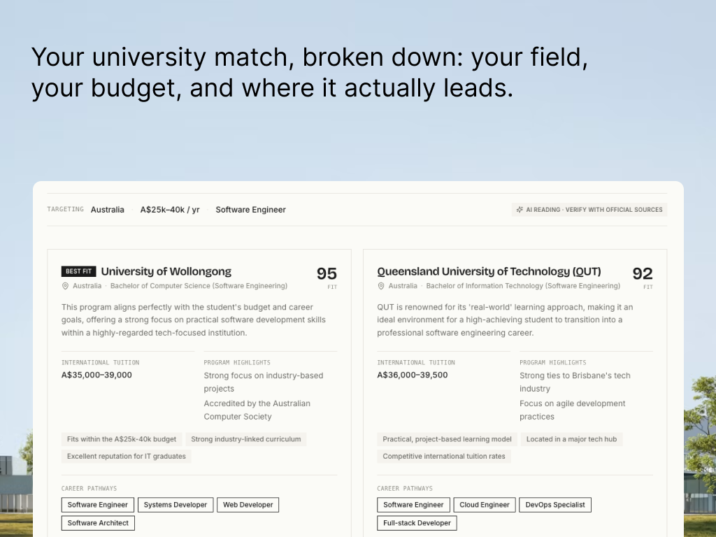Screen dimensions: 716x537
Task: Open University of Wollongong title
Action: [x=166, y=271]
